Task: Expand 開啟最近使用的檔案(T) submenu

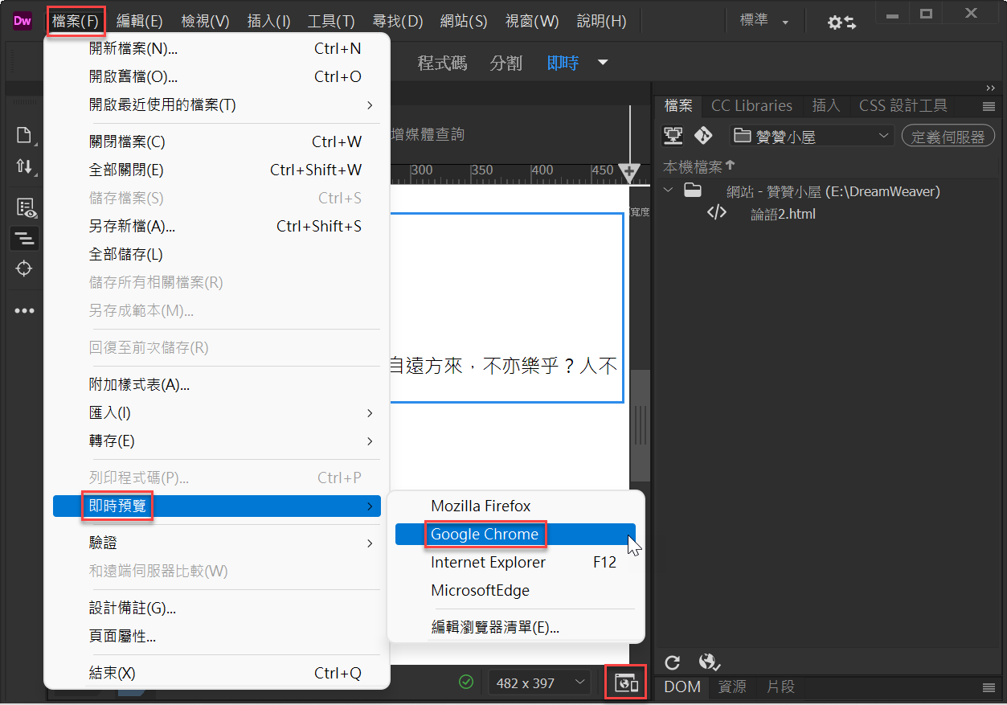Action: coord(217,105)
